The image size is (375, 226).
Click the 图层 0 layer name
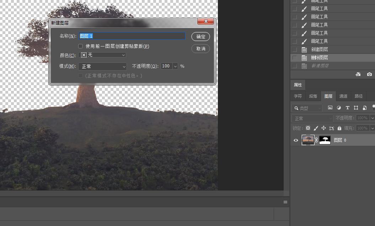pos(340,140)
